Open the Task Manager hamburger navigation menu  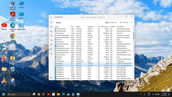tap(51, 22)
